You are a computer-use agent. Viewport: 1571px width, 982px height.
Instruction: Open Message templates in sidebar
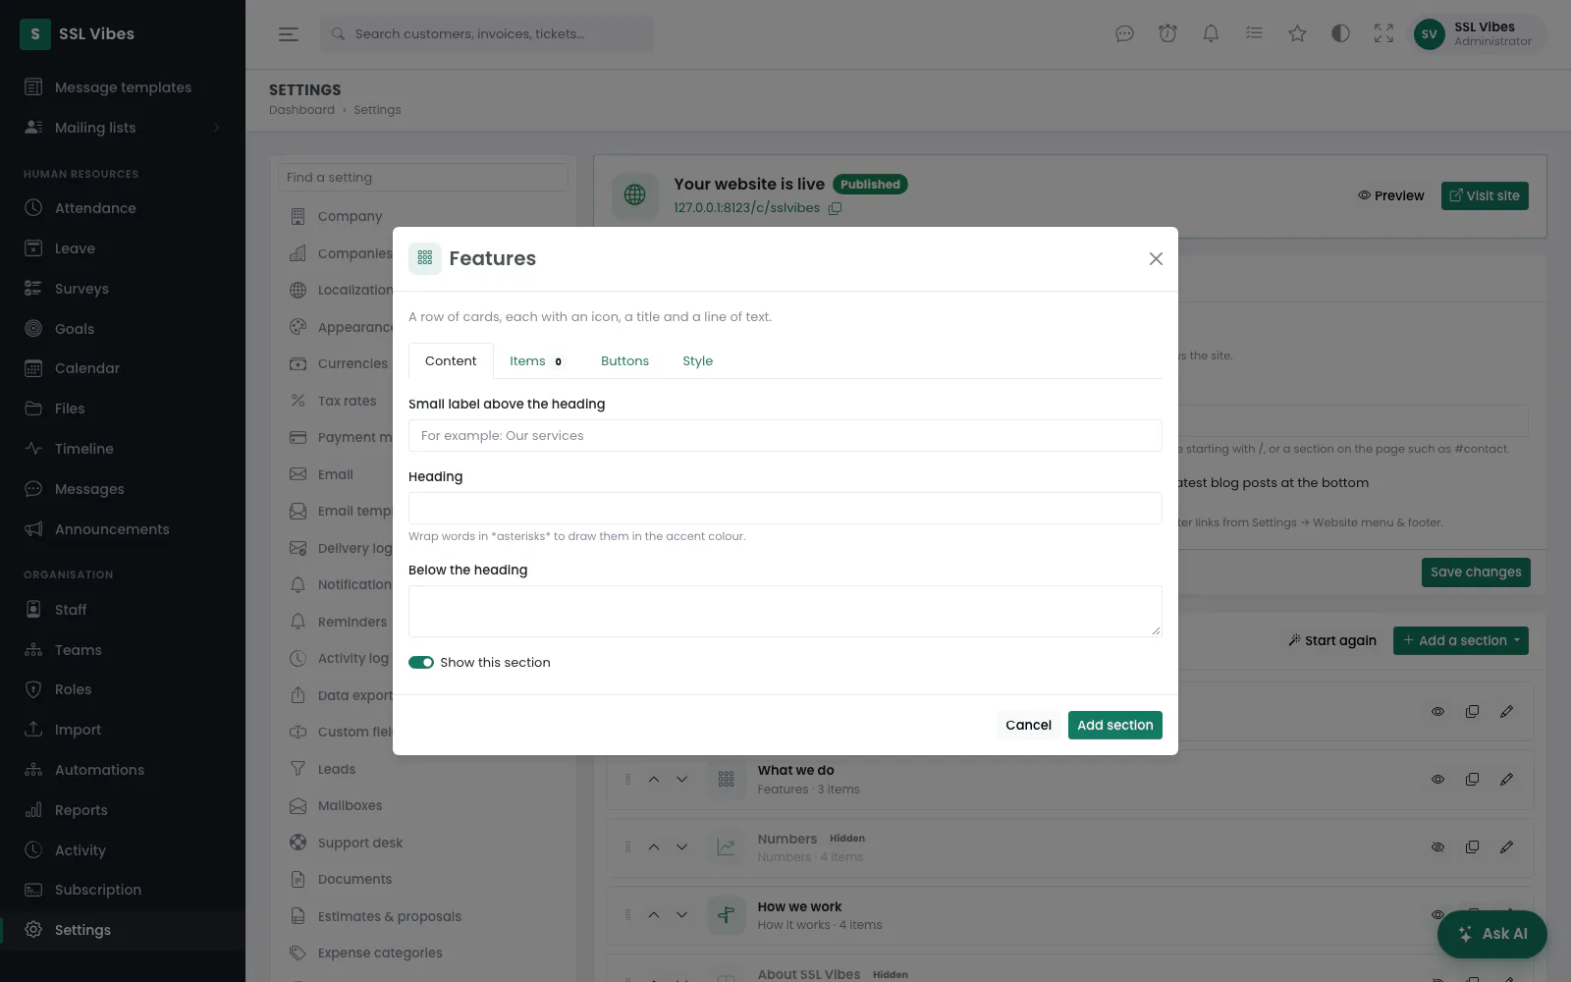[x=123, y=87]
